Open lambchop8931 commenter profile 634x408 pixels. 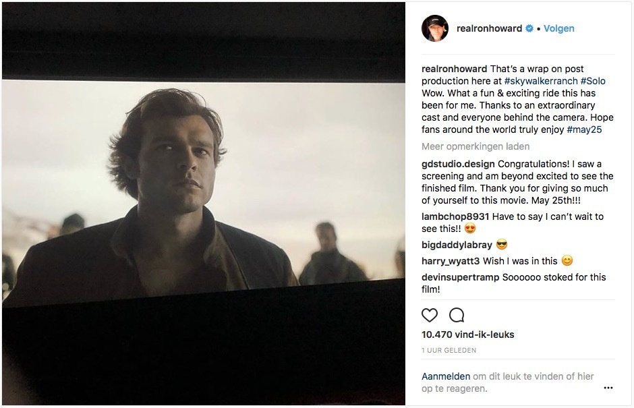pyautogui.click(x=455, y=216)
